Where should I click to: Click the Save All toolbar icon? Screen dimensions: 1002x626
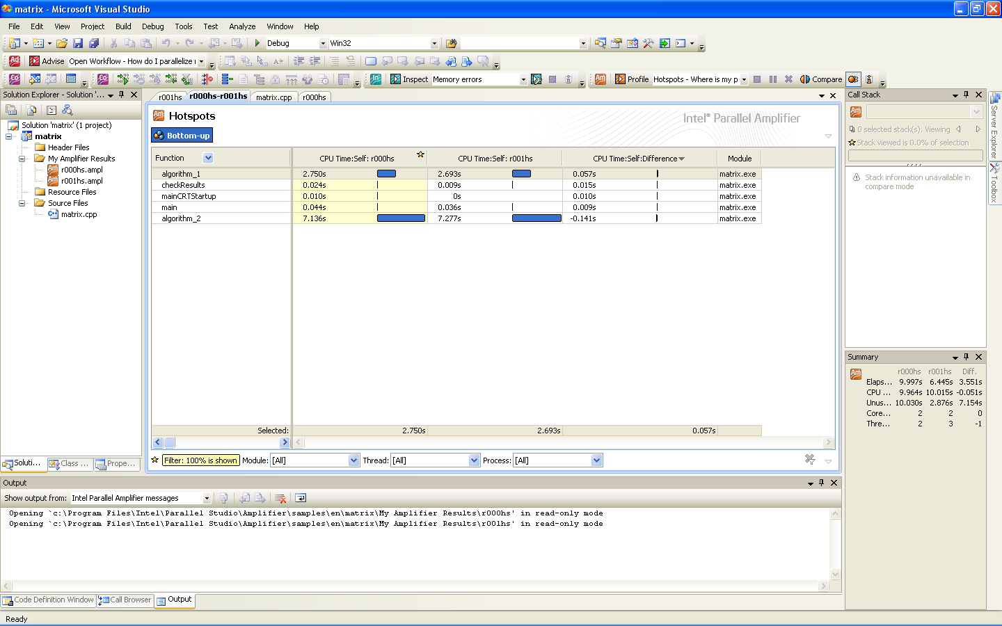pos(94,43)
